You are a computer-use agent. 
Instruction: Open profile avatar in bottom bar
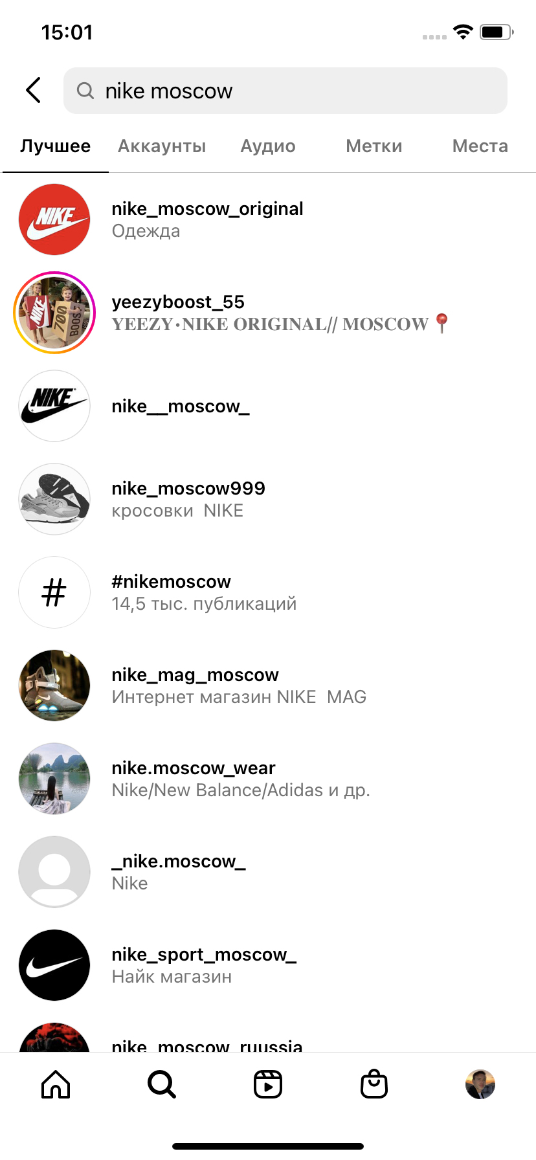(480, 1084)
